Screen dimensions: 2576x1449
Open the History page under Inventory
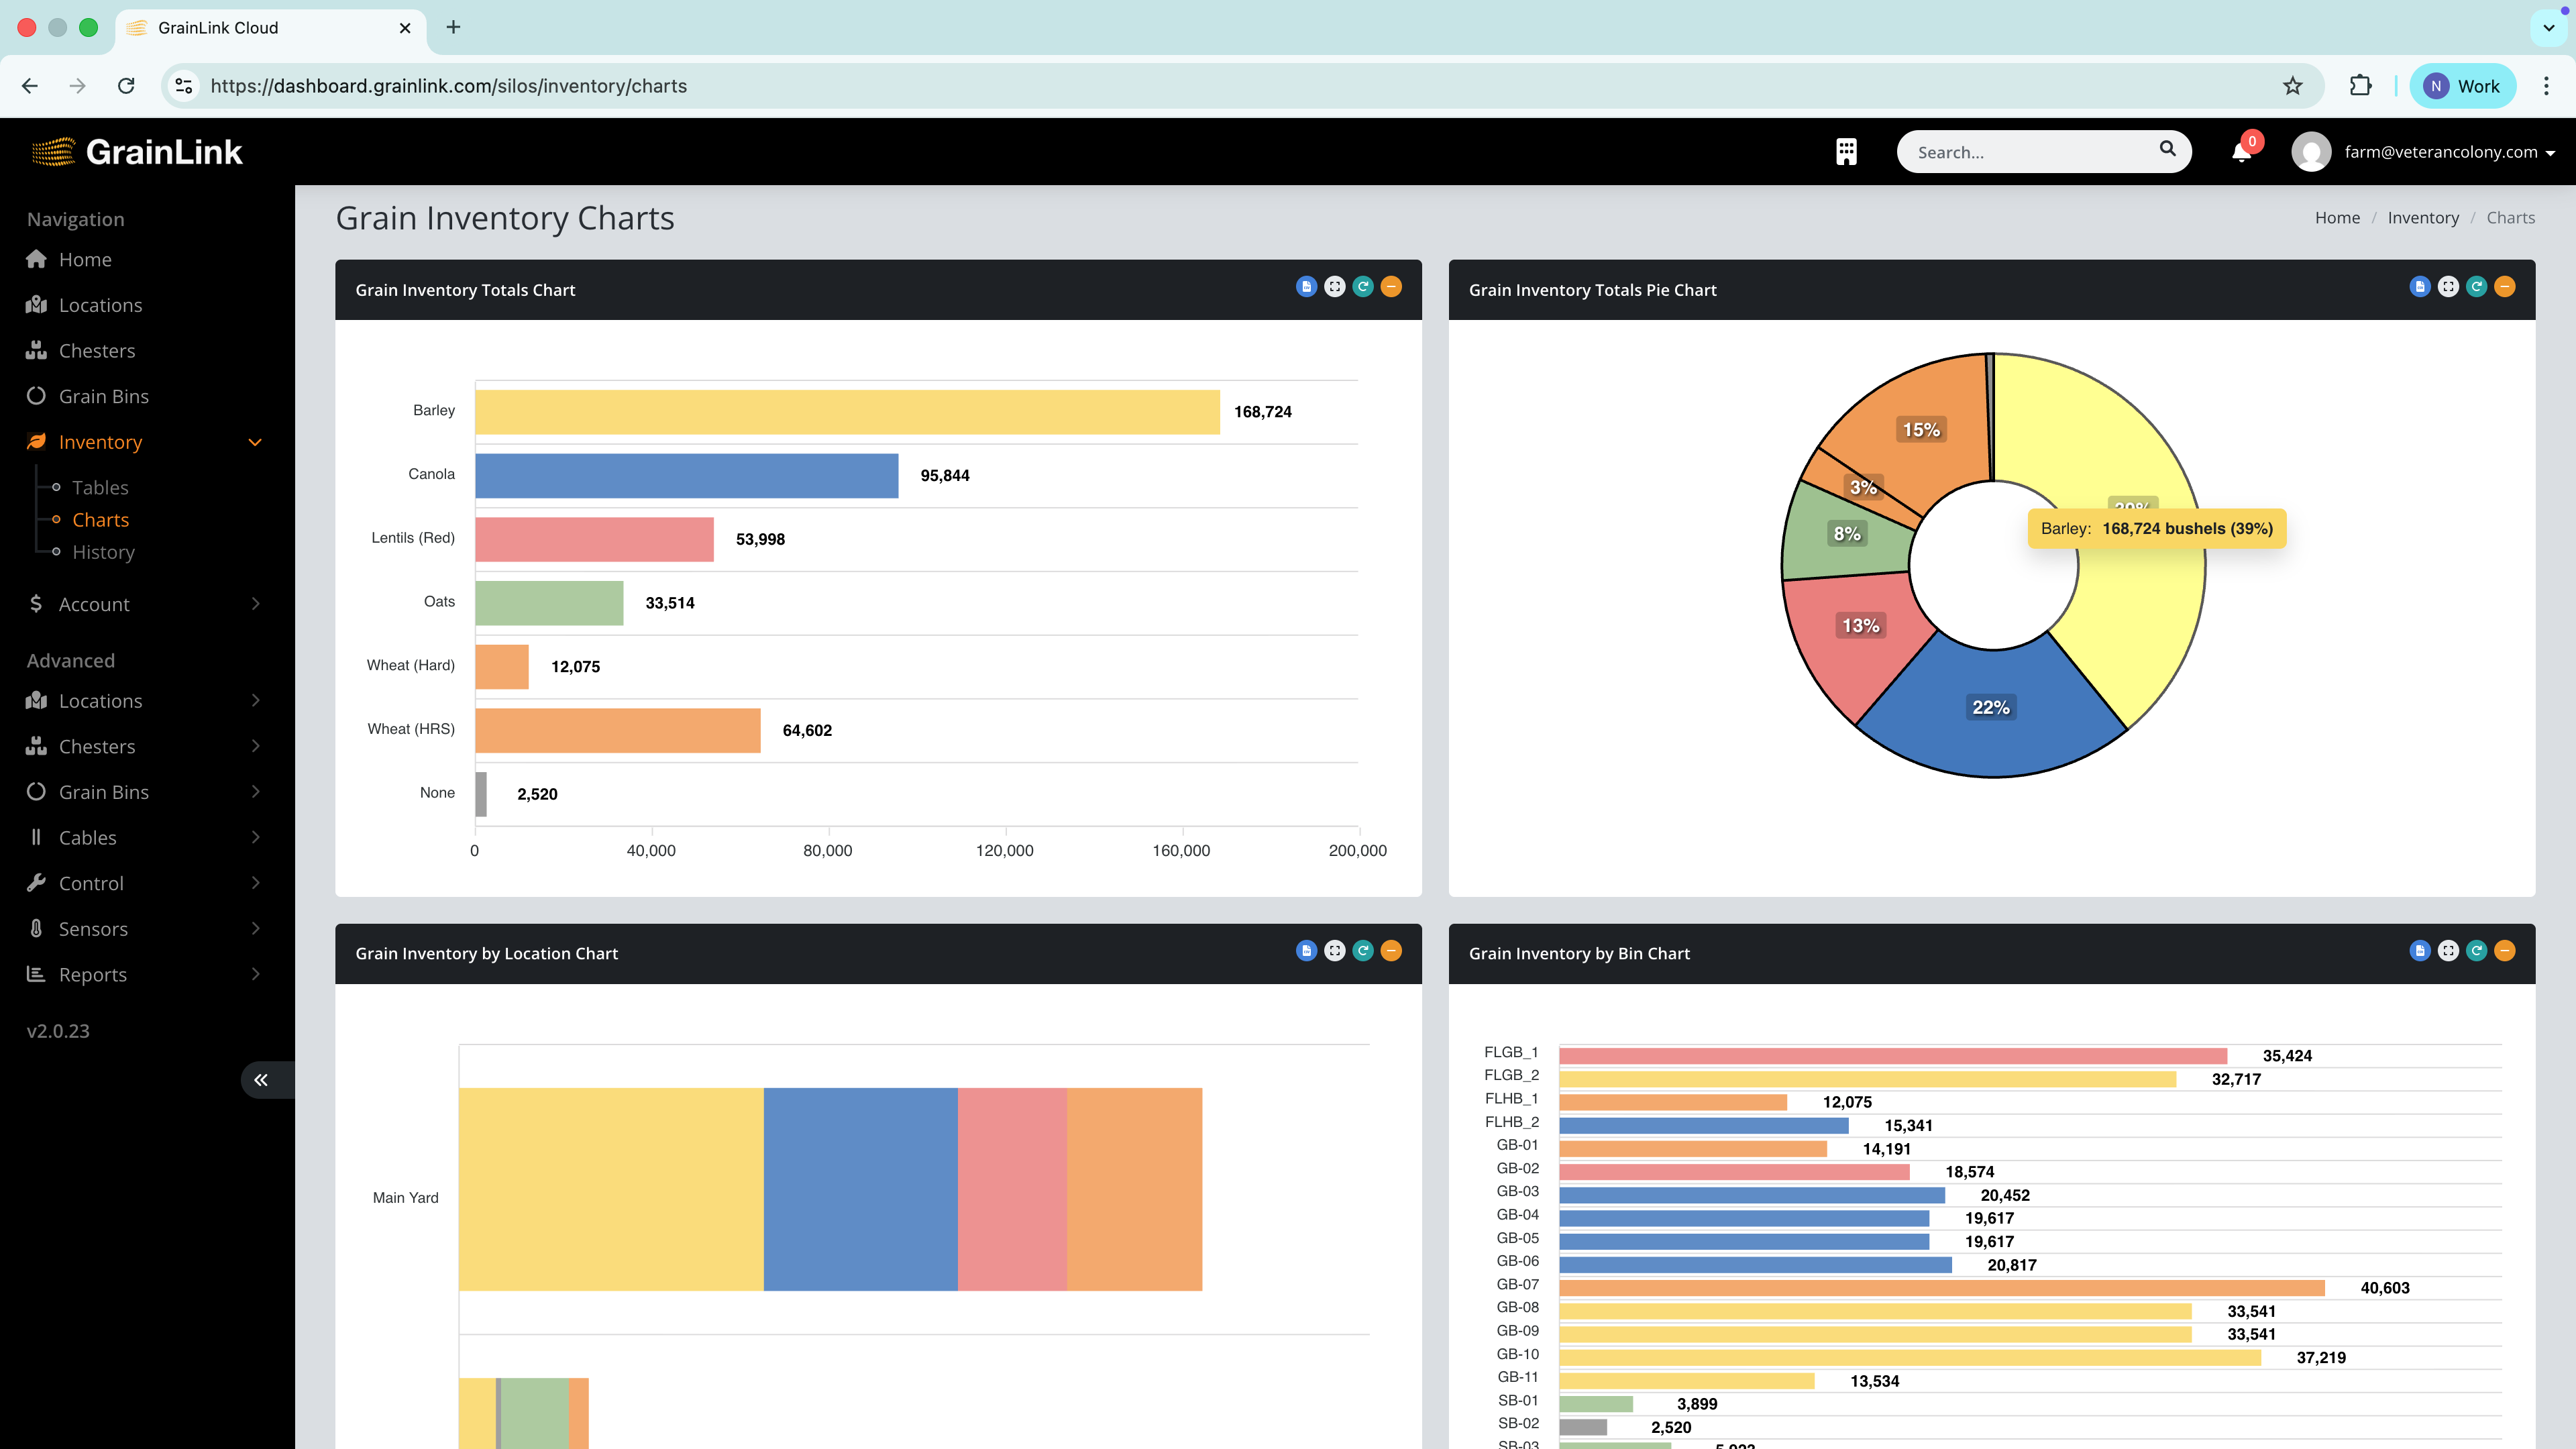click(103, 551)
